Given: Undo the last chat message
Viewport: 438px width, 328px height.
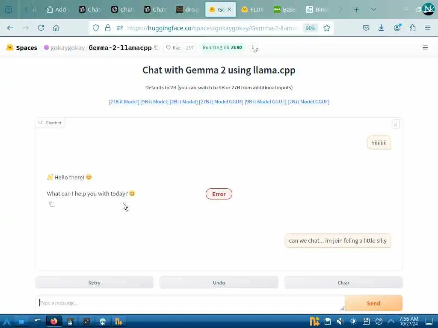Looking at the screenshot, I should tap(219, 283).
